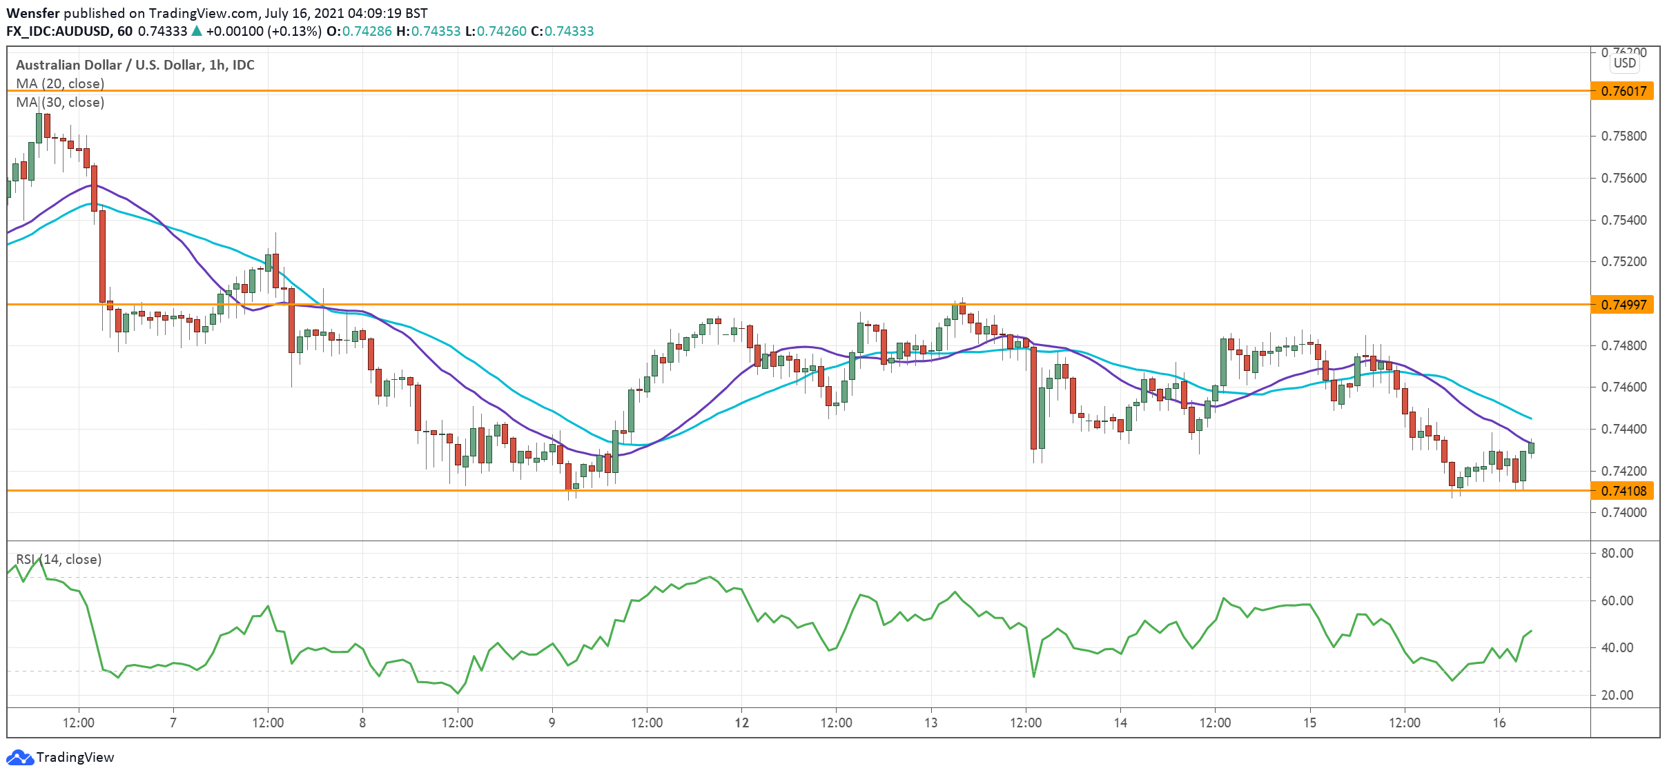Screen dimensions: 1667x777
Task: Click the green up-triangle price change icon
Action: point(197,31)
